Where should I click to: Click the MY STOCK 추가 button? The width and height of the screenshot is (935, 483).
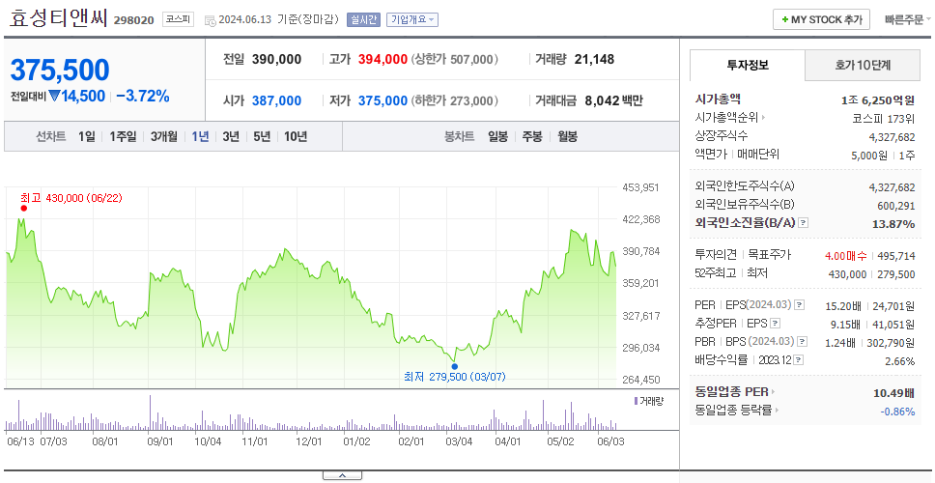point(822,19)
